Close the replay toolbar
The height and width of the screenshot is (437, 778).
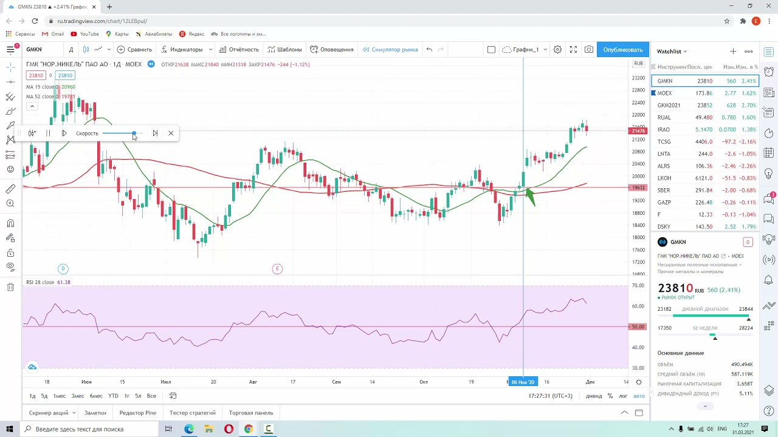coord(171,133)
